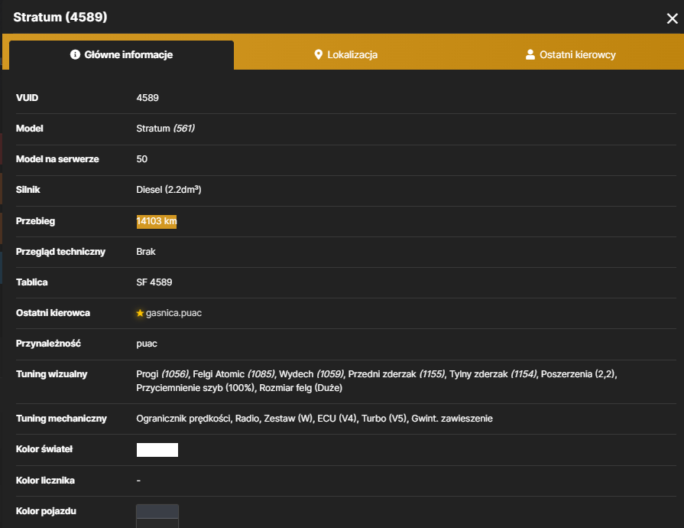Click the Ogranicznik prędkości tuning entry
The image size is (684, 528).
tap(183, 419)
